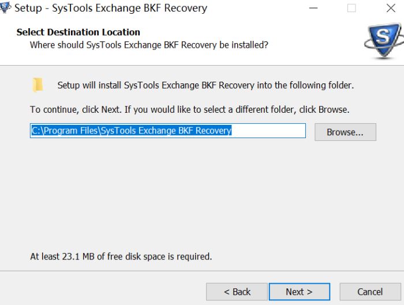Viewport: 404px width, 305px height.
Task: Close the setup wizard window
Action: [390, 9]
